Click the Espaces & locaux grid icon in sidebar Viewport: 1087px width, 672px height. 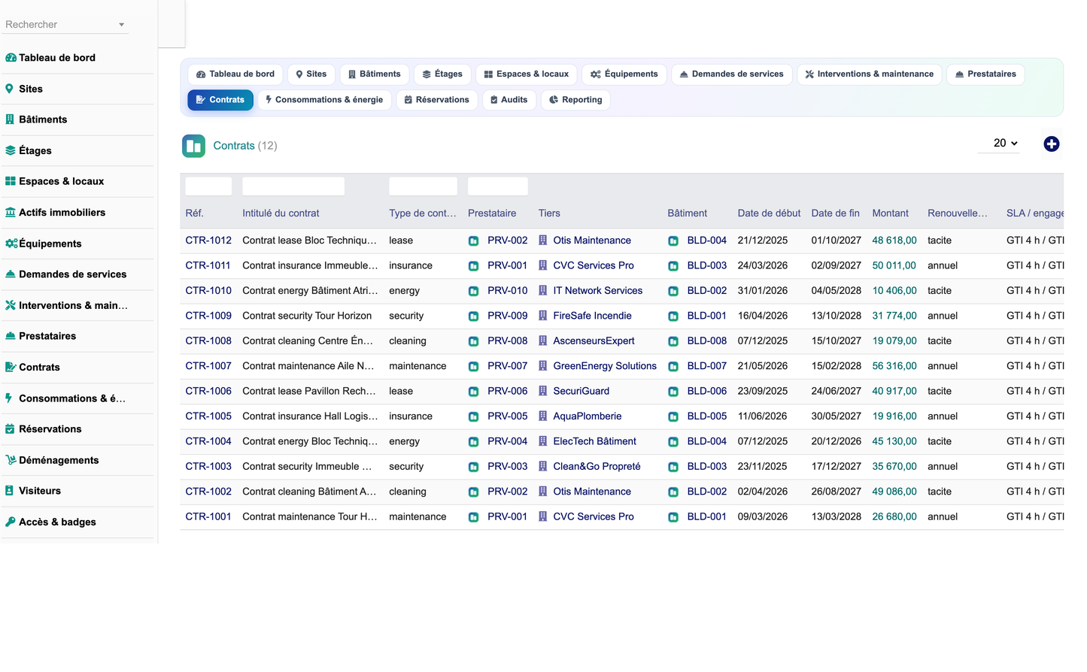coord(11,181)
